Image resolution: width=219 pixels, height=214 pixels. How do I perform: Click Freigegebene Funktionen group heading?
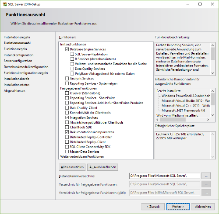(x=78, y=88)
